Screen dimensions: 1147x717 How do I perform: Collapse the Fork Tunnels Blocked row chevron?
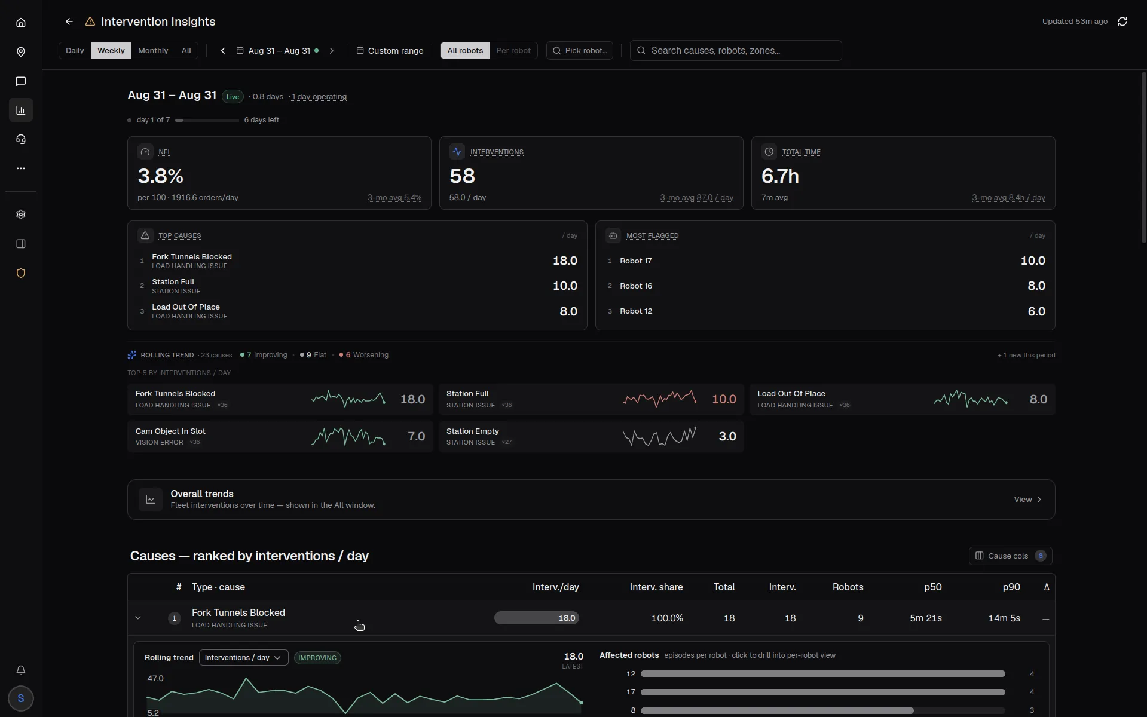click(x=138, y=618)
